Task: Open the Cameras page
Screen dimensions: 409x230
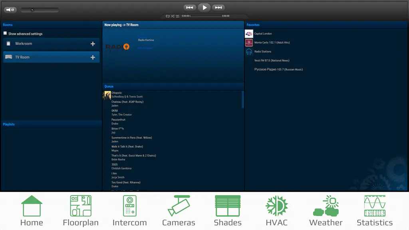Action: [179, 211]
